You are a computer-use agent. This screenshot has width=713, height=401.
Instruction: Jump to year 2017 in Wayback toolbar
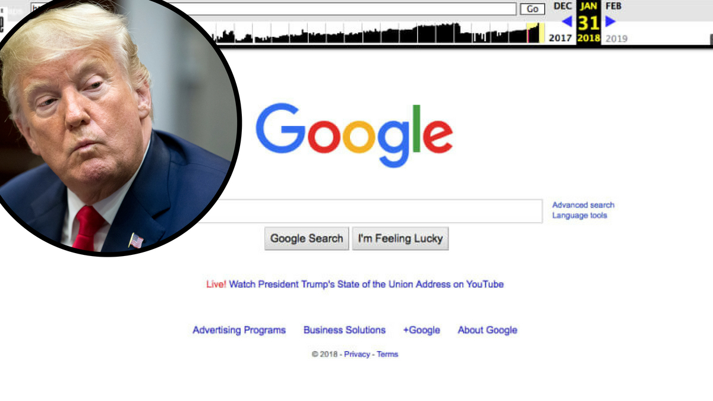click(x=560, y=39)
